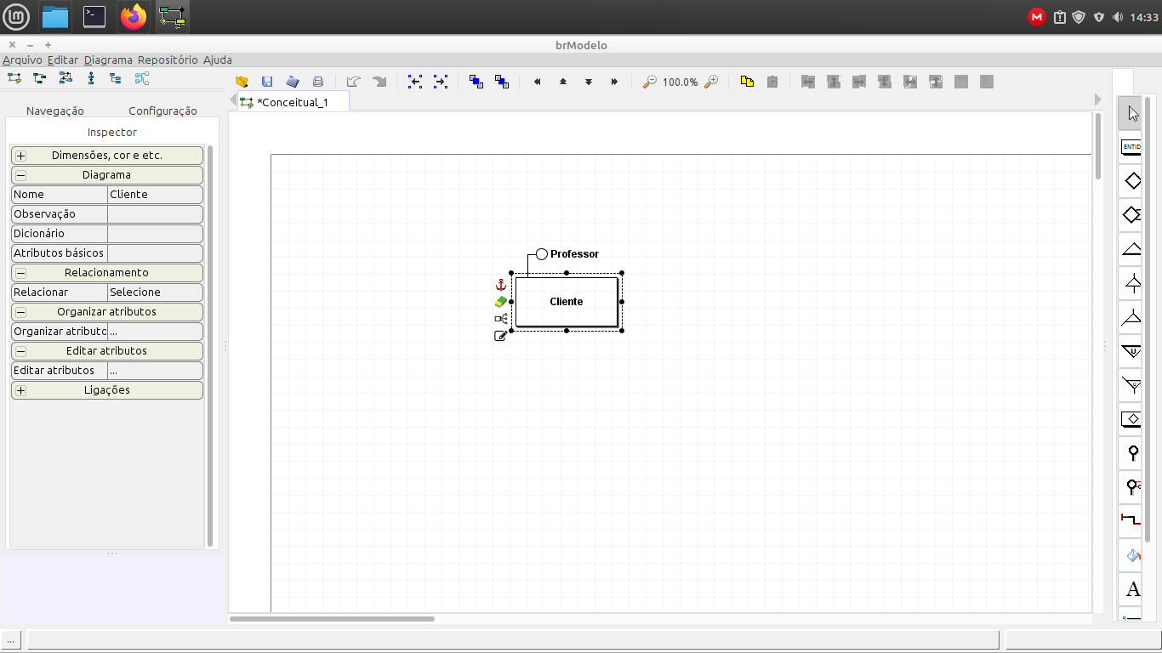Click the single down arrow toolbar icon
The image size is (1162, 653).
589,82
